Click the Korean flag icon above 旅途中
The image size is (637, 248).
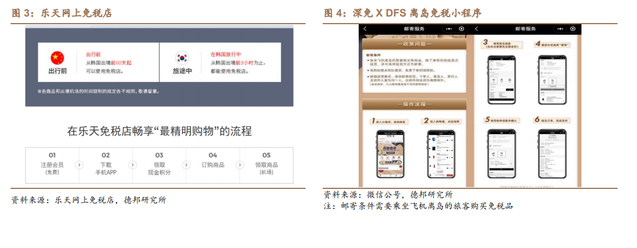pos(182,58)
